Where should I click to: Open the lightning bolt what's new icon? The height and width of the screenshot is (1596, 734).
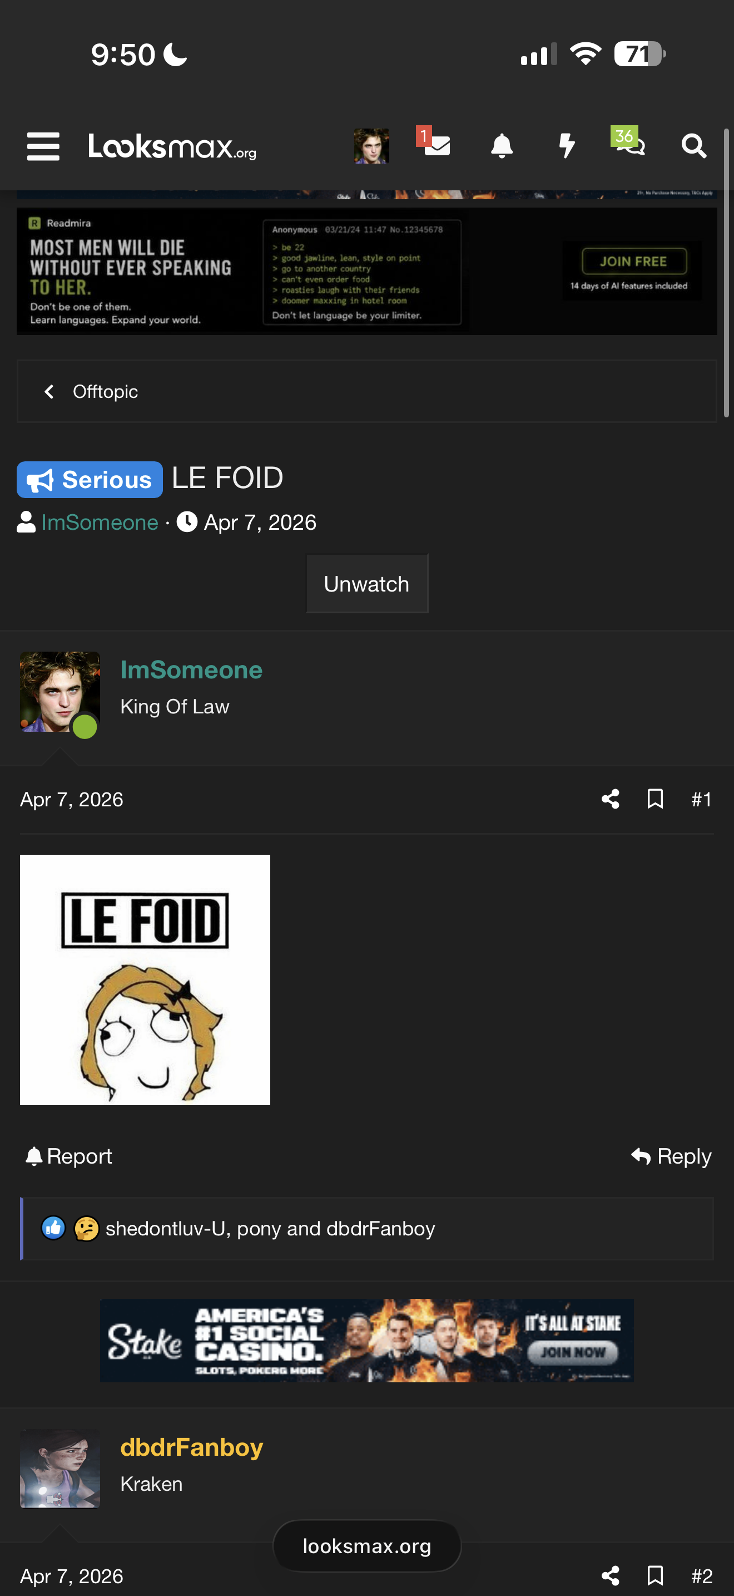click(x=567, y=146)
